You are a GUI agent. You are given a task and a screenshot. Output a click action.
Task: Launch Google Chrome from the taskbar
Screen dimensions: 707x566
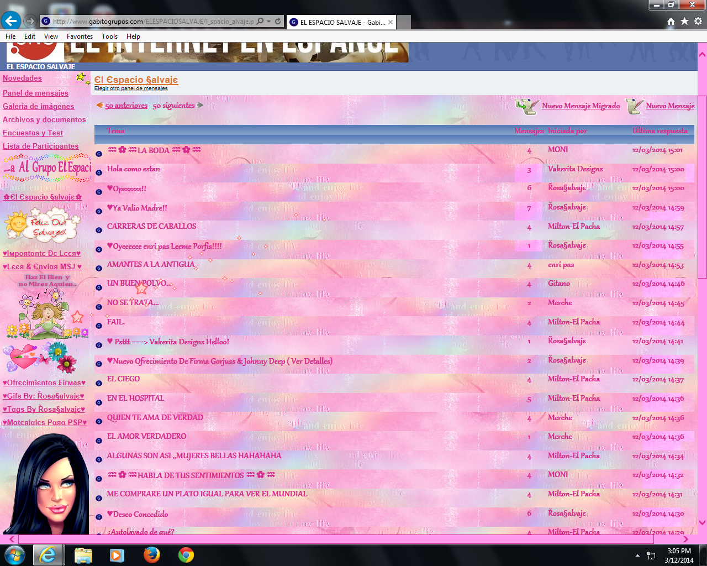click(x=186, y=554)
